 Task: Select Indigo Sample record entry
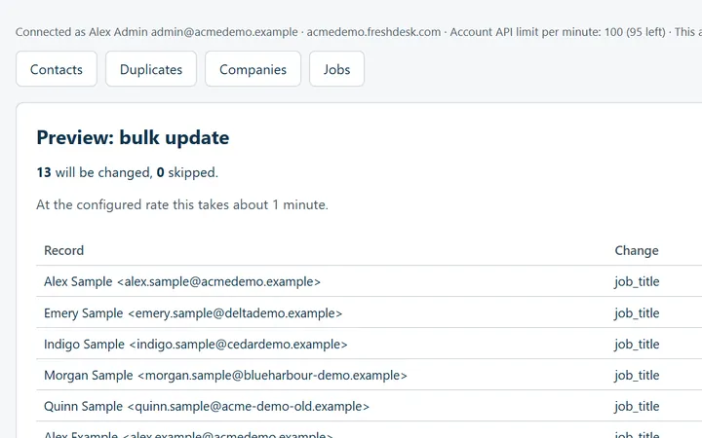click(x=196, y=345)
